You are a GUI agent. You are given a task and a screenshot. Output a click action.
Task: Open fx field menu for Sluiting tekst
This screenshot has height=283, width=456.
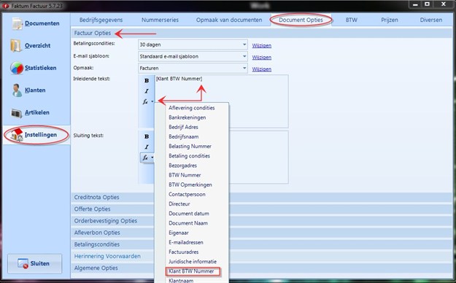[x=147, y=158]
